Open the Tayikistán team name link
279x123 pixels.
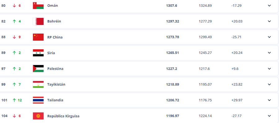(56, 84)
